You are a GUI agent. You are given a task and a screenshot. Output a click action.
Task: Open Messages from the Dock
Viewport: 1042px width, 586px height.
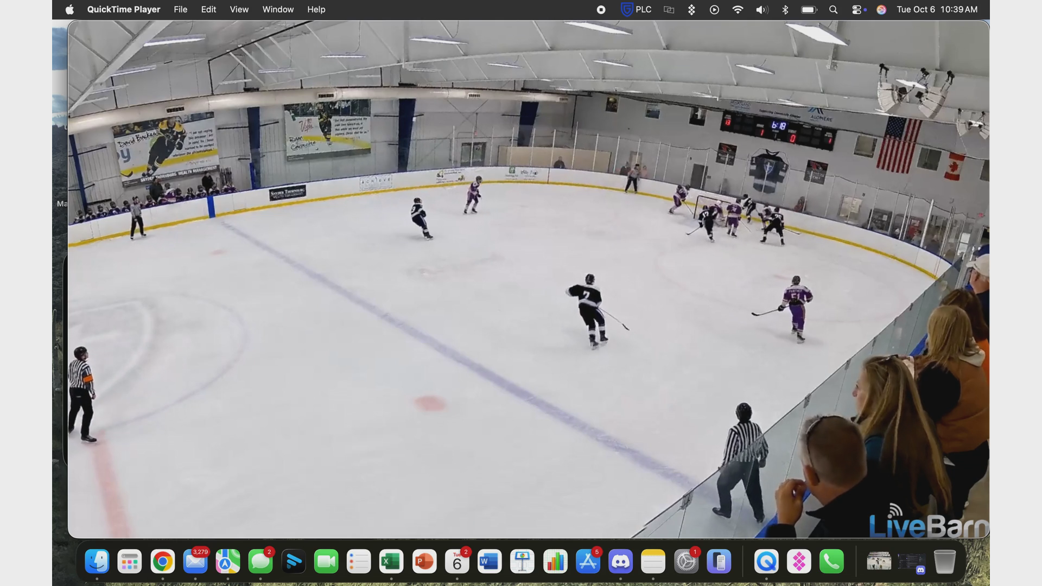click(260, 562)
